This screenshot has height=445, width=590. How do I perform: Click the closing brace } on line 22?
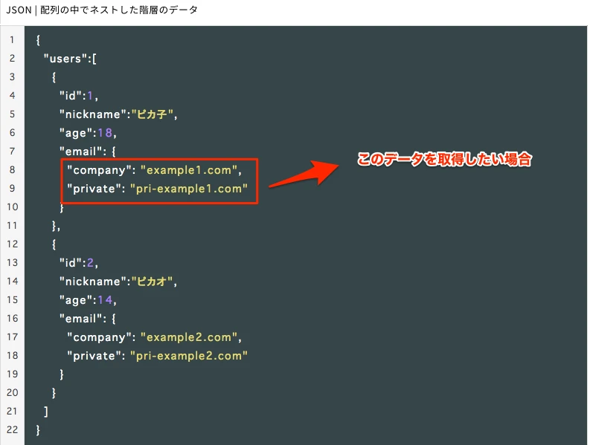point(38,430)
